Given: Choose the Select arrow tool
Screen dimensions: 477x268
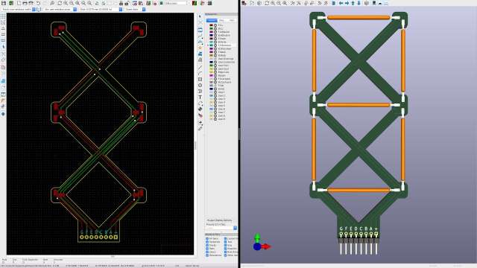Looking at the screenshot, I should click(200, 16).
